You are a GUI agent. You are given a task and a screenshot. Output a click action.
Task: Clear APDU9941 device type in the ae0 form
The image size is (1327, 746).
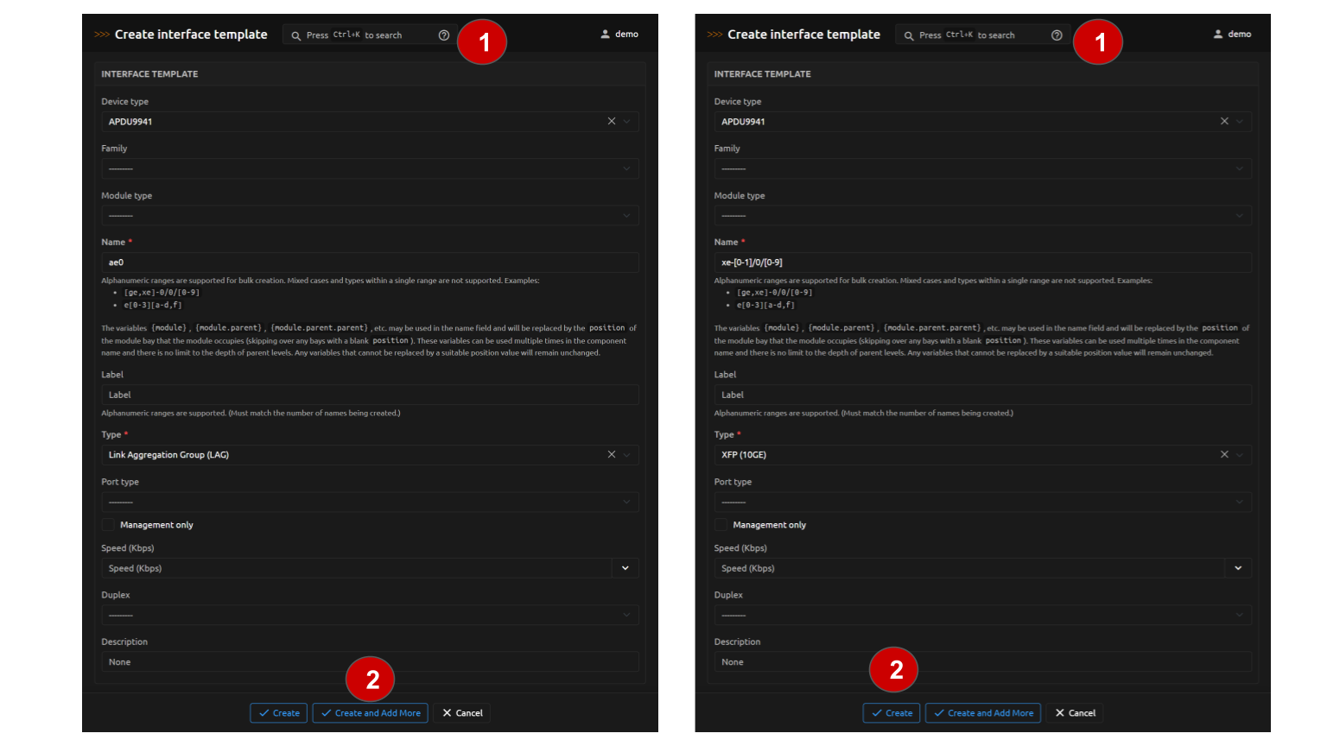611,122
